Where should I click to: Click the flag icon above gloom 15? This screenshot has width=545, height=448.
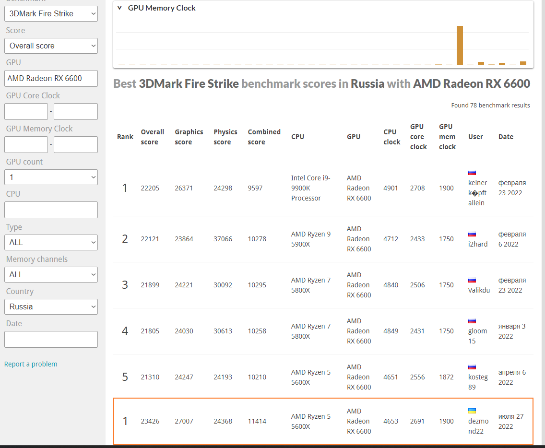click(x=472, y=321)
